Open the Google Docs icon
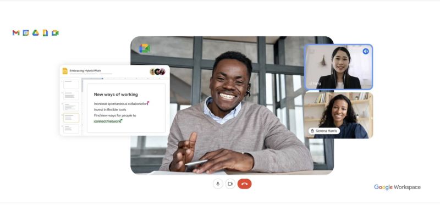 click(x=45, y=33)
